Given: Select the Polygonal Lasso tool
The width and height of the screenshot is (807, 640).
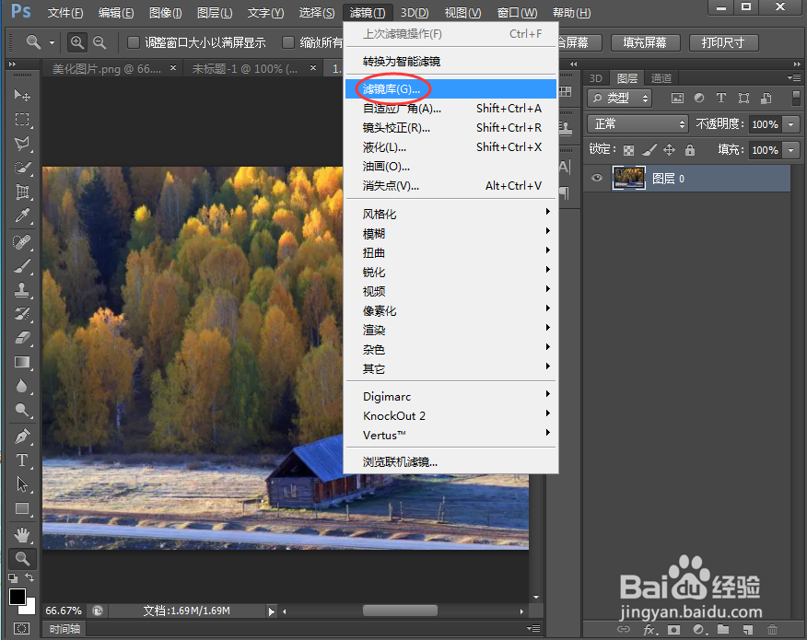Looking at the screenshot, I should 22,144.
